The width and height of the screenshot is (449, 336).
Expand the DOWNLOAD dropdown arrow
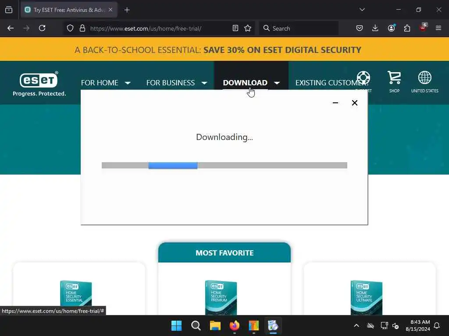coord(277,83)
